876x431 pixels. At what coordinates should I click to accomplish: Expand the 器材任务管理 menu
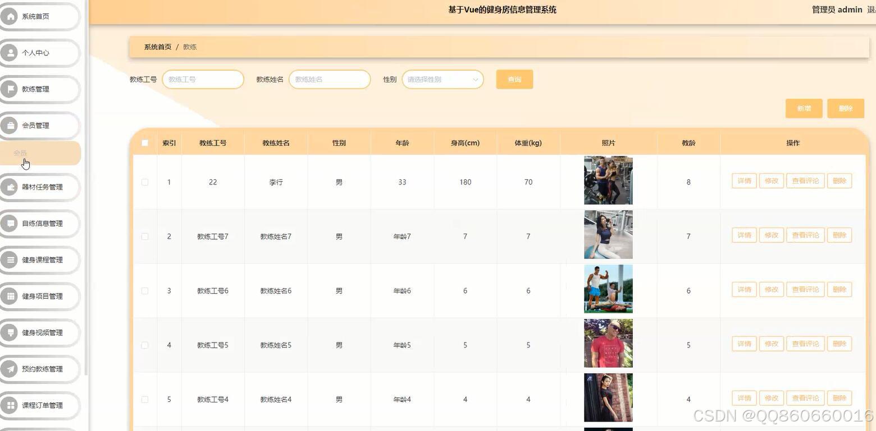[x=39, y=187]
